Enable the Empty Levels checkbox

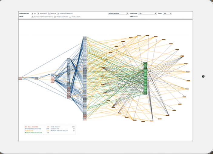[x=70, y=17]
